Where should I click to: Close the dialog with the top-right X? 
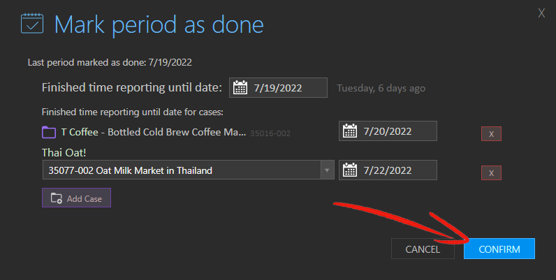(541, 13)
